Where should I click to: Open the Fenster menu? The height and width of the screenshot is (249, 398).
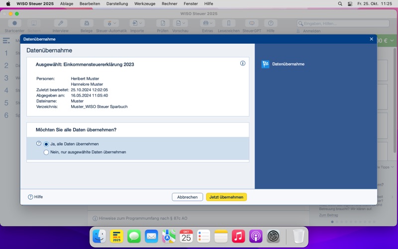pyautogui.click(x=191, y=4)
